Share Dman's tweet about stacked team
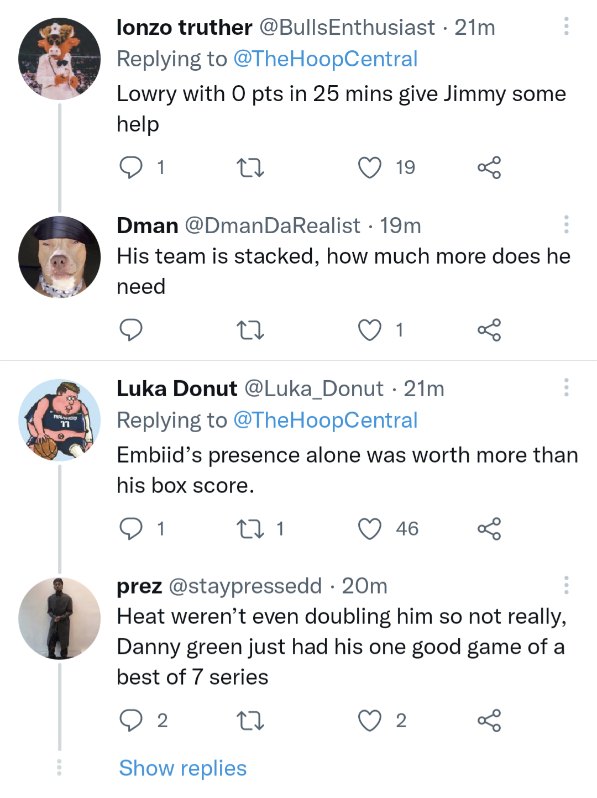597x798 pixels. [x=489, y=330]
